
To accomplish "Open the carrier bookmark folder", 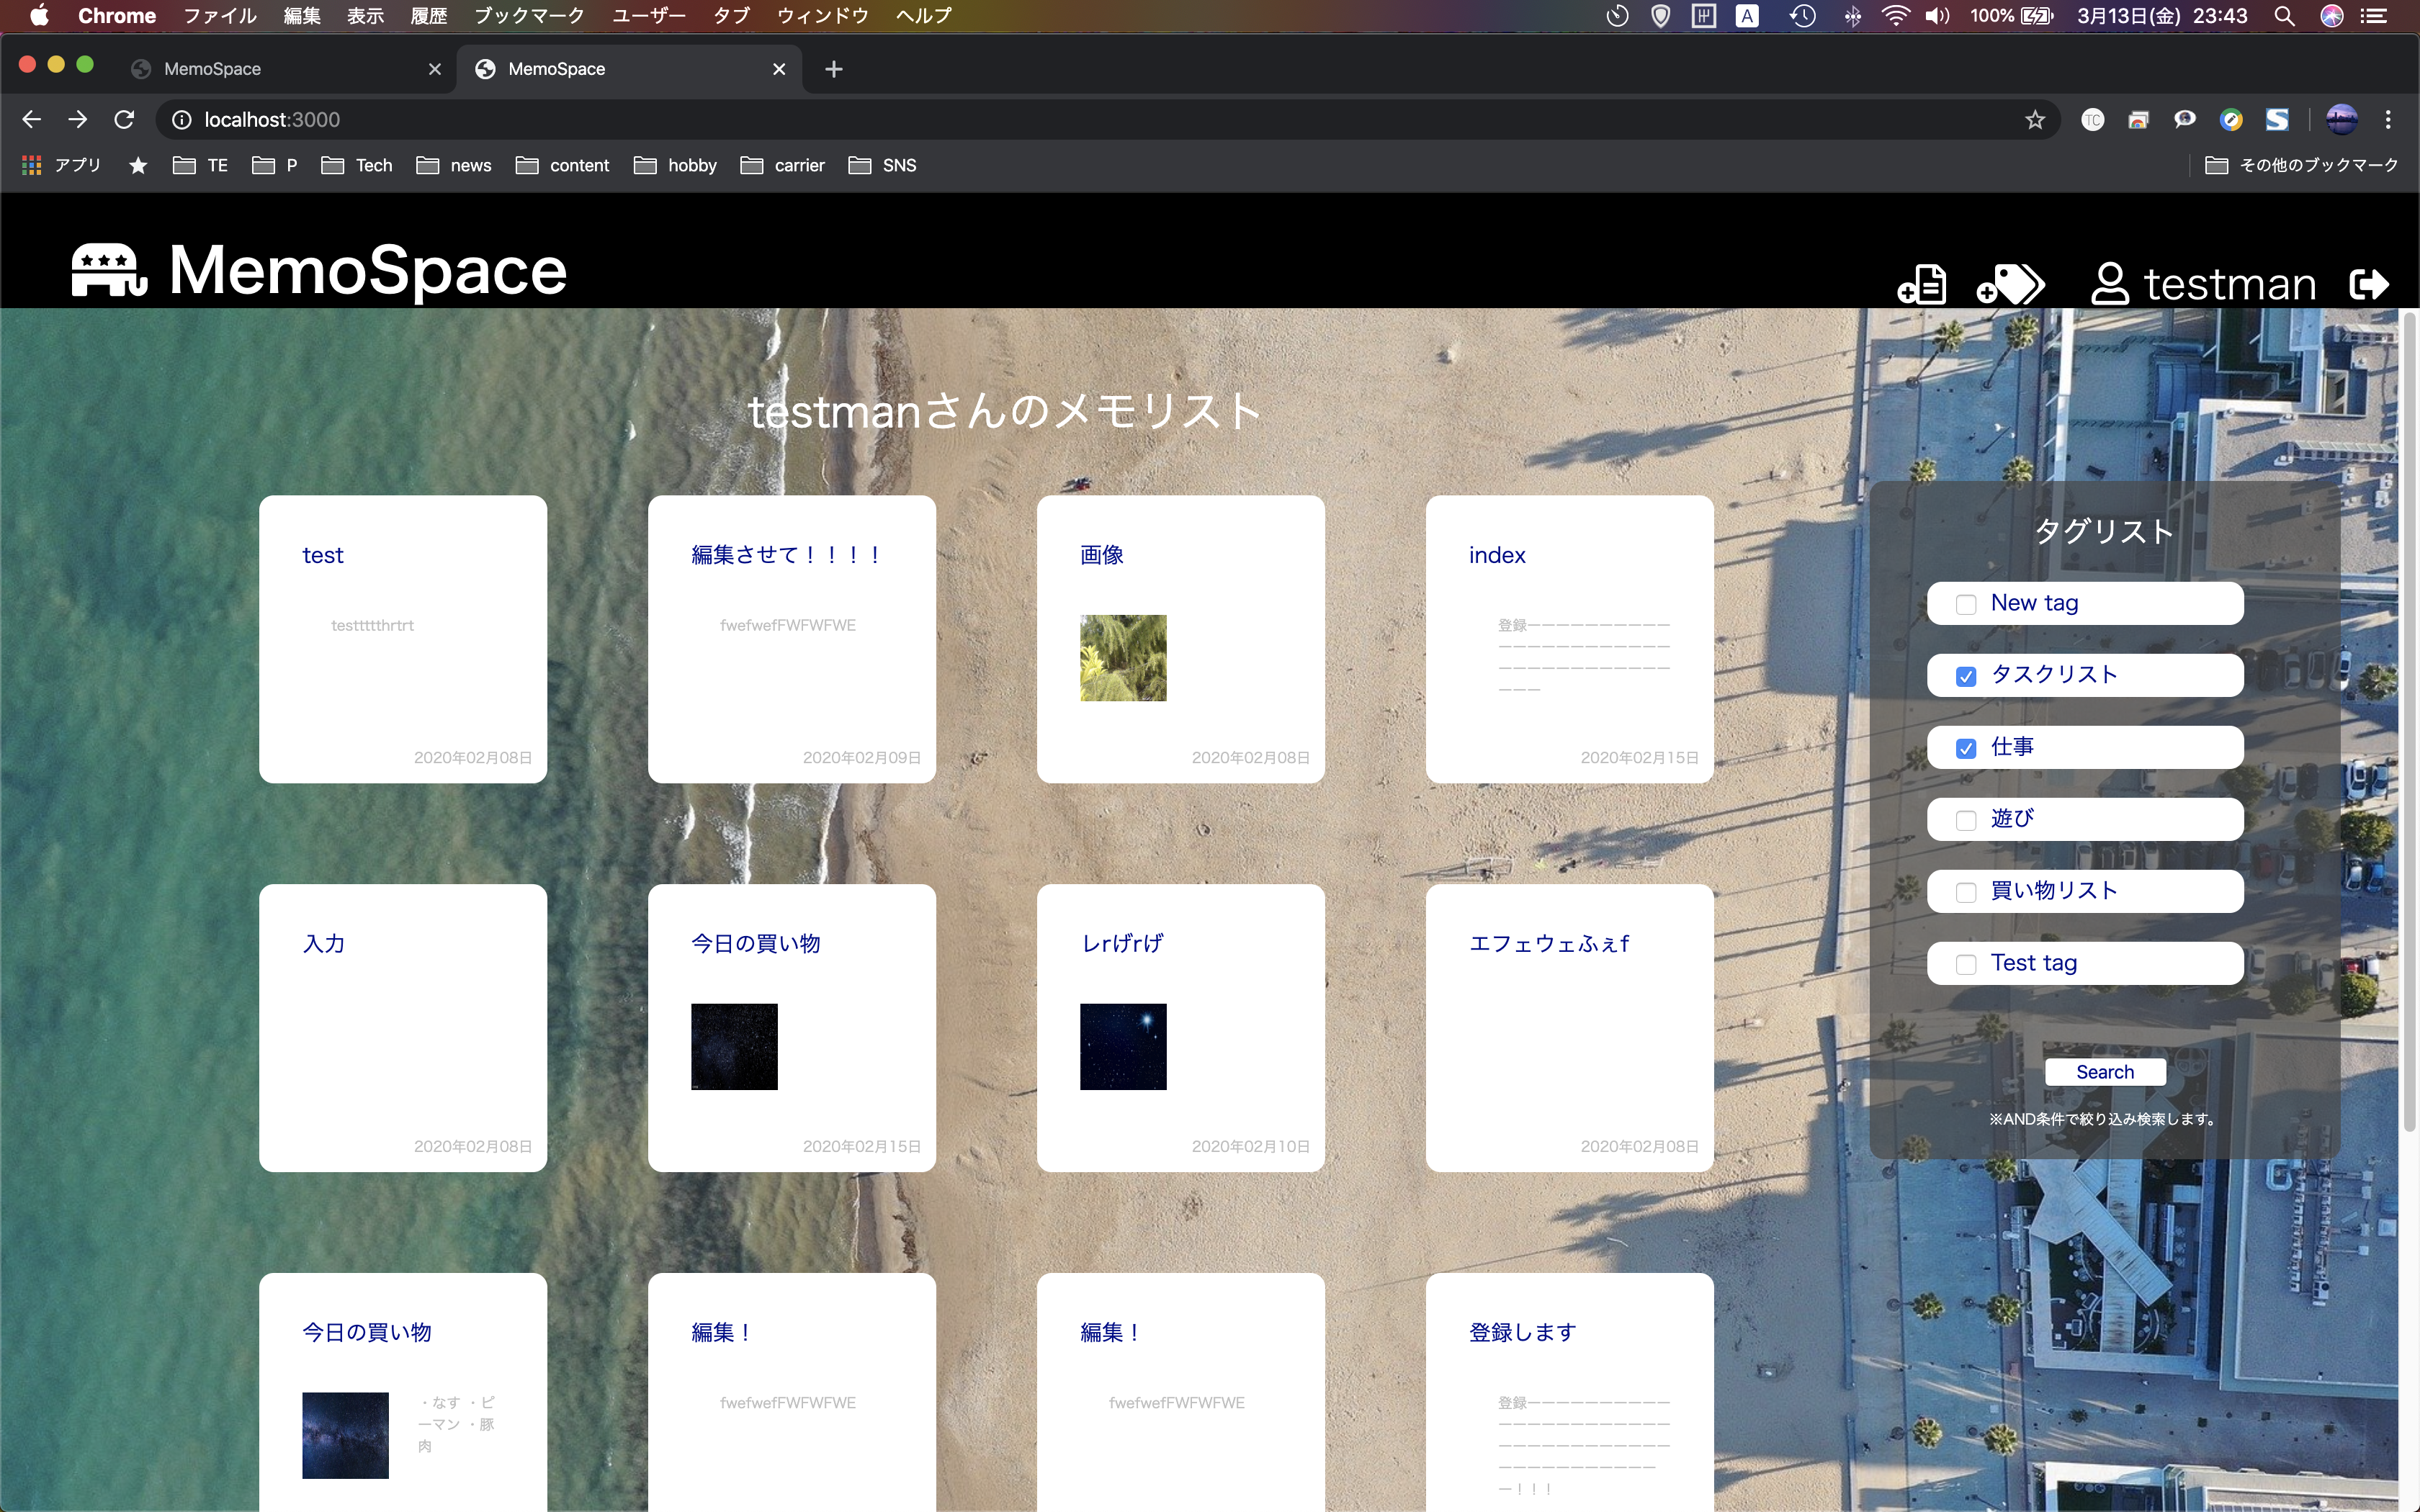I will coord(782,165).
